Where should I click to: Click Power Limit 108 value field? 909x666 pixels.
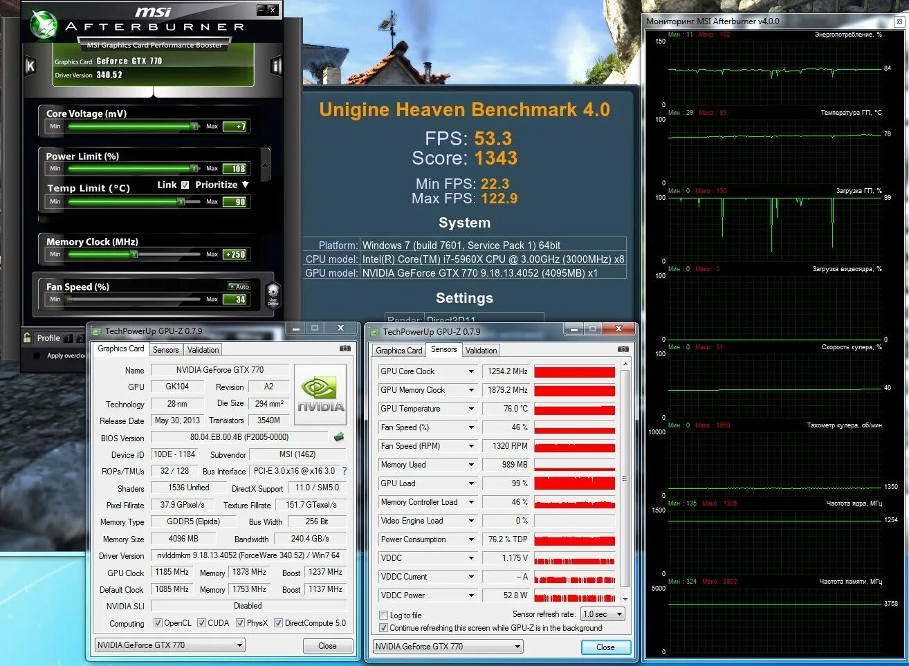point(236,169)
